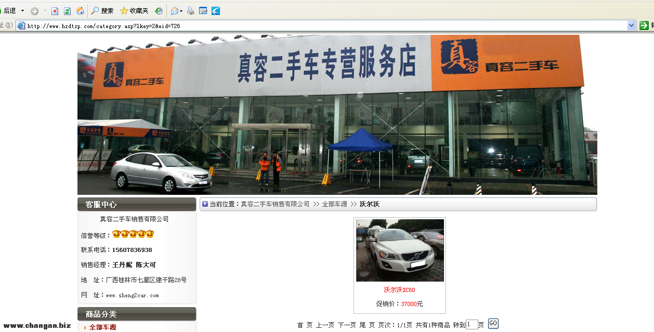The image size is (654, 332).
Task: Click the green Go arrow button
Action: point(644,25)
